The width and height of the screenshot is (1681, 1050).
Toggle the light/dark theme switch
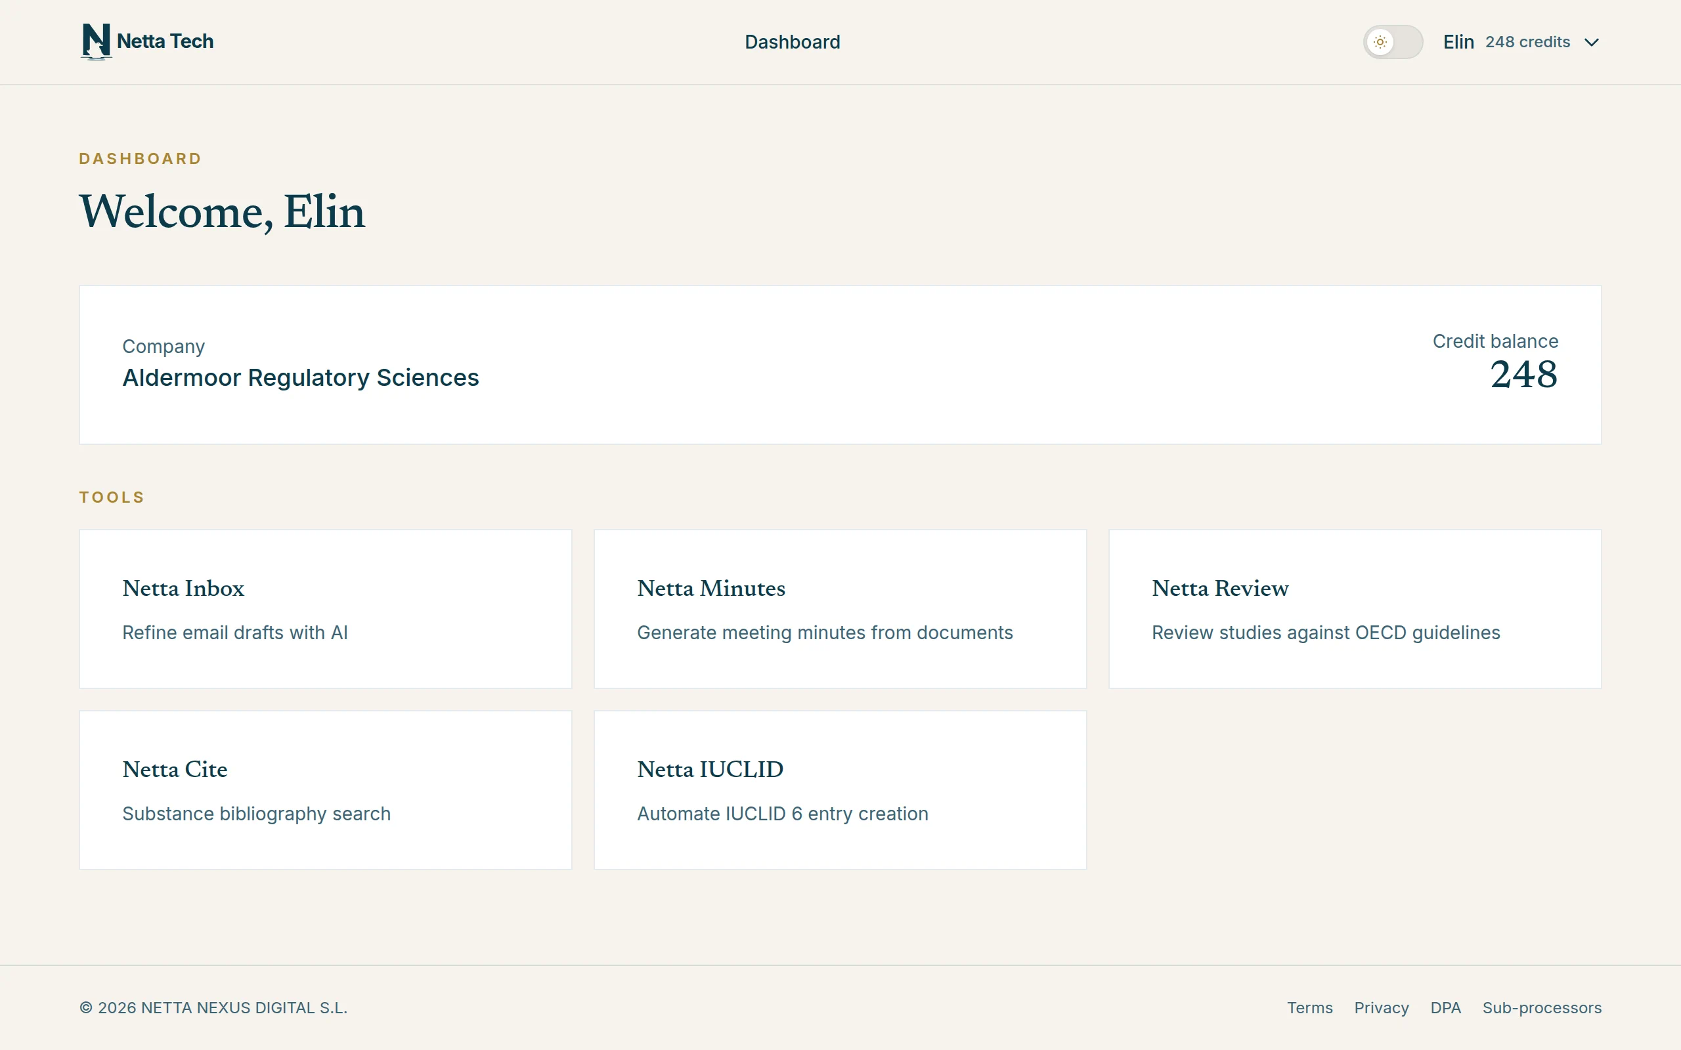tap(1393, 43)
